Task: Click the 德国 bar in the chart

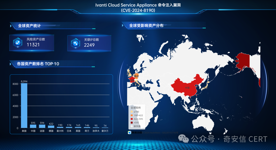Action: (51, 127)
